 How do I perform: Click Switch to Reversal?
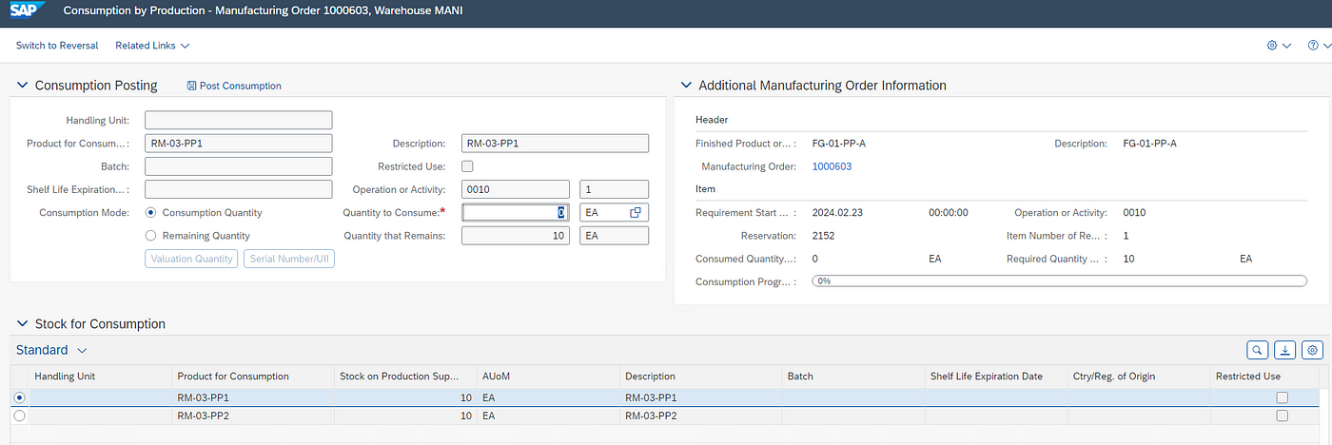(57, 46)
